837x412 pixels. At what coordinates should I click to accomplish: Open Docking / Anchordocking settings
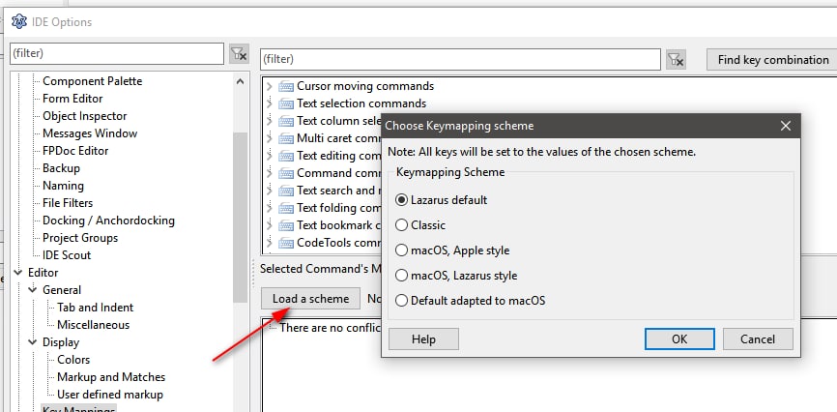coord(108,221)
